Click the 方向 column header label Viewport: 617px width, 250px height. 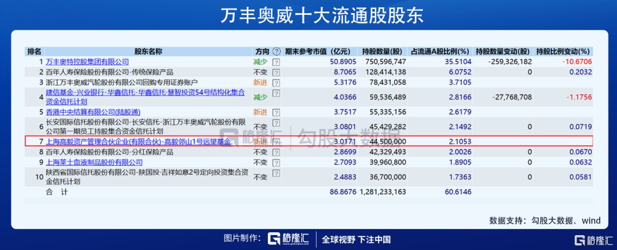pyautogui.click(x=262, y=51)
